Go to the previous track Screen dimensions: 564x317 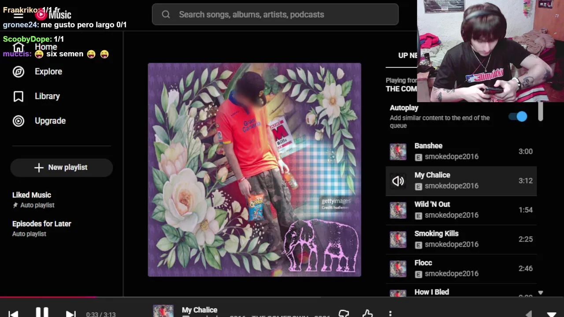coord(13,314)
